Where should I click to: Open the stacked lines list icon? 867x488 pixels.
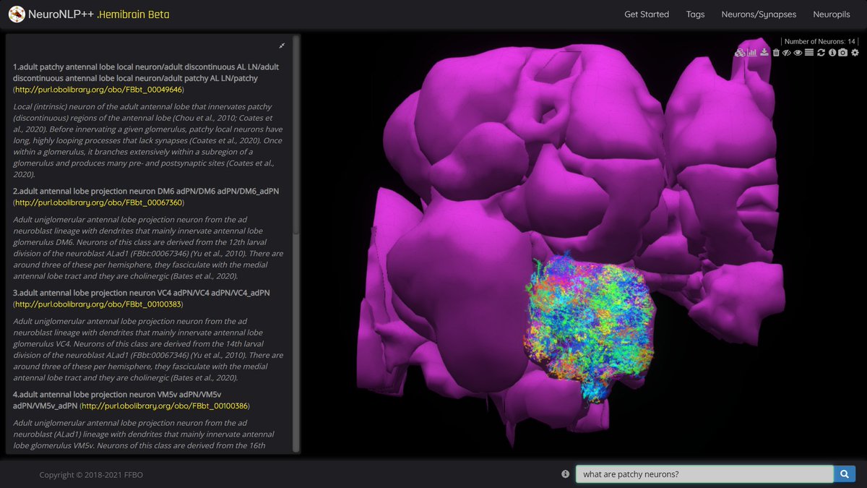pos(809,53)
